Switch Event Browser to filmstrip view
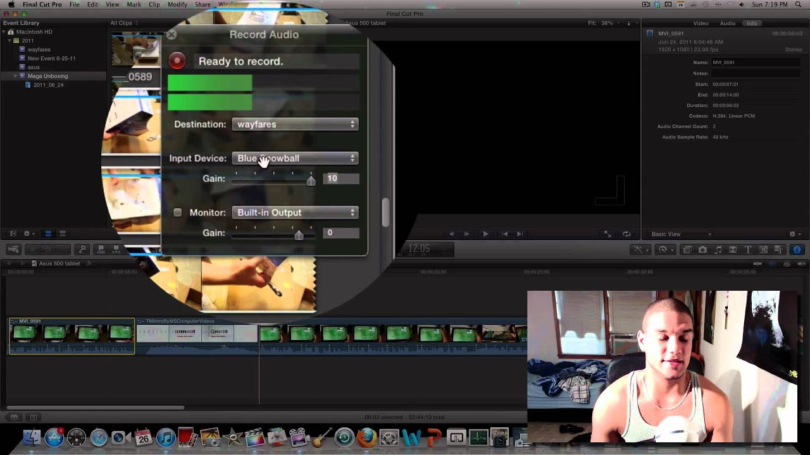The width and height of the screenshot is (810, 455). point(47,234)
